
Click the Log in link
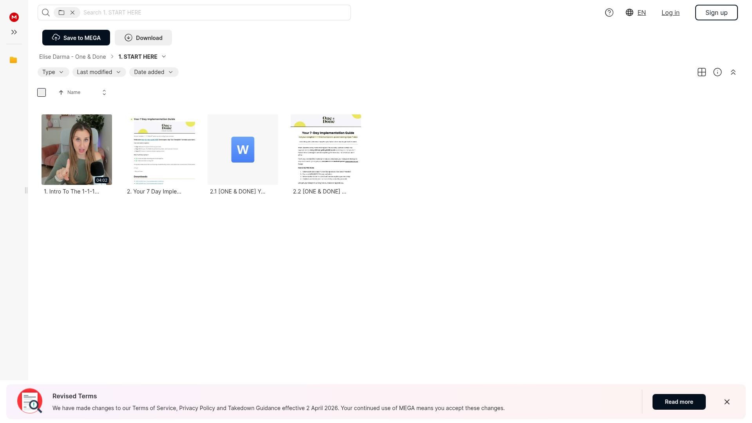click(670, 13)
